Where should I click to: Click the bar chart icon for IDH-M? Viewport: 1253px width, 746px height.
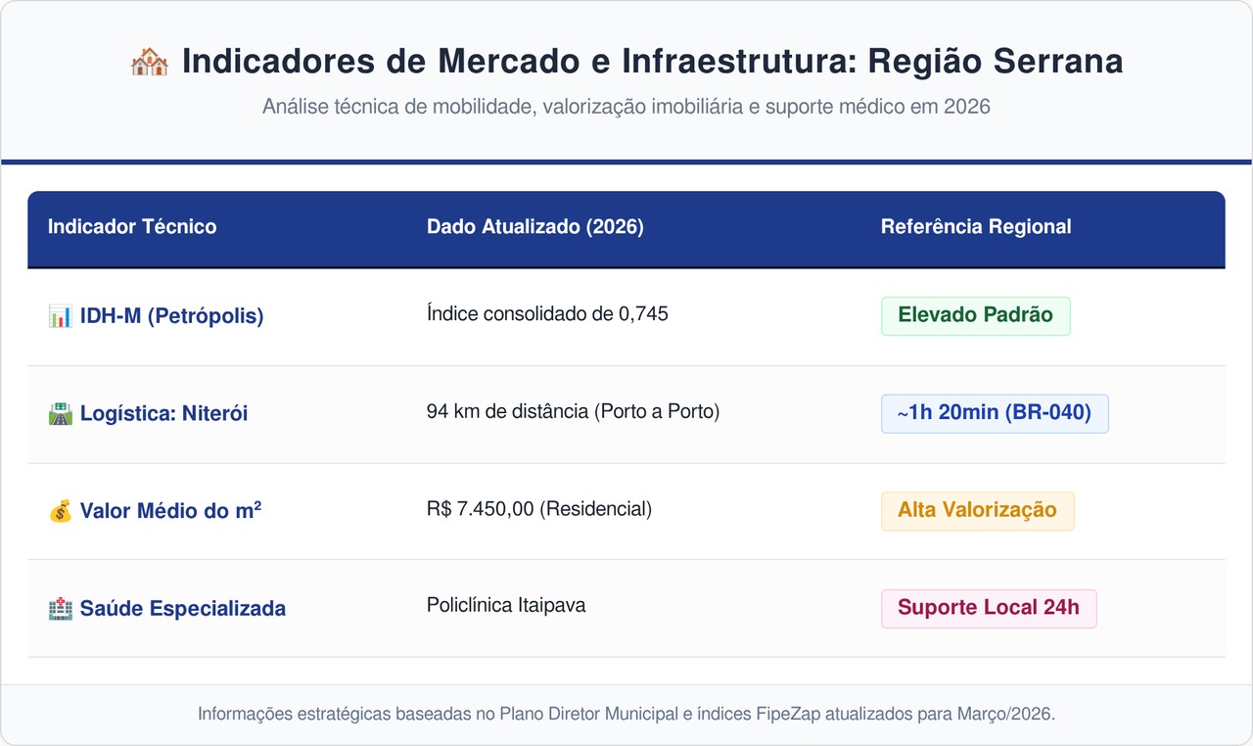pos(60,316)
